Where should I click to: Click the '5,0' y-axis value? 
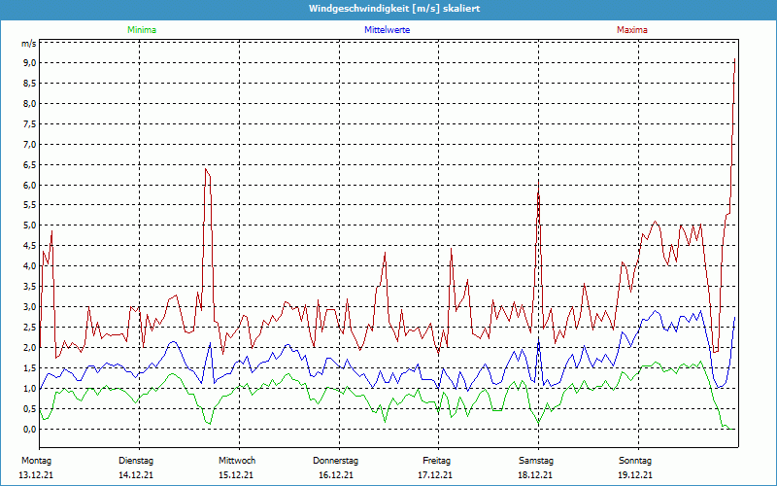pyautogui.click(x=29, y=226)
